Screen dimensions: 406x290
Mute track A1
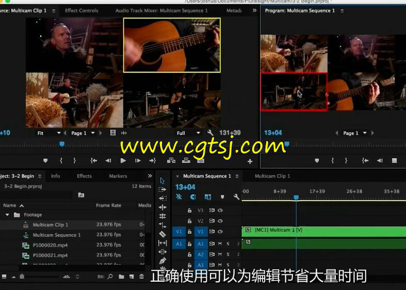click(x=220, y=244)
